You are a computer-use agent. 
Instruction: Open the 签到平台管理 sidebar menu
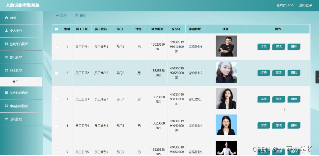pyautogui.click(x=21, y=44)
